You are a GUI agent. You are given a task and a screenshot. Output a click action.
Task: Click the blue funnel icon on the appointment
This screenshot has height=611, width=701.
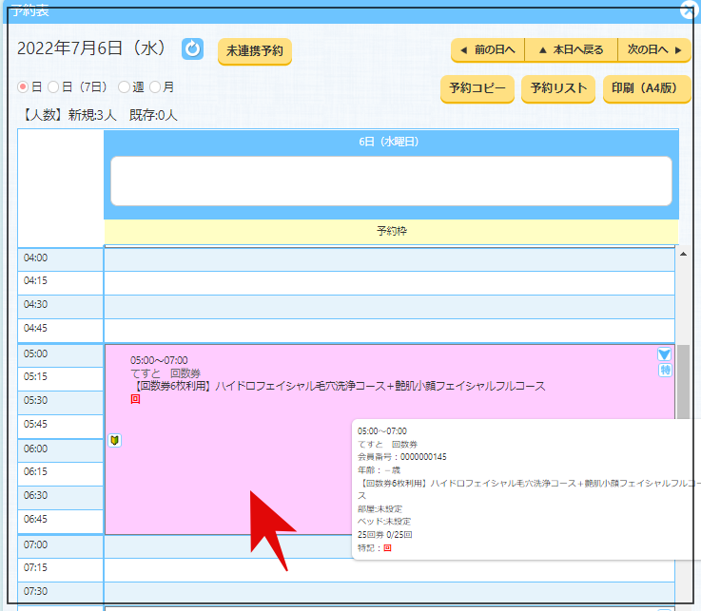coord(665,354)
